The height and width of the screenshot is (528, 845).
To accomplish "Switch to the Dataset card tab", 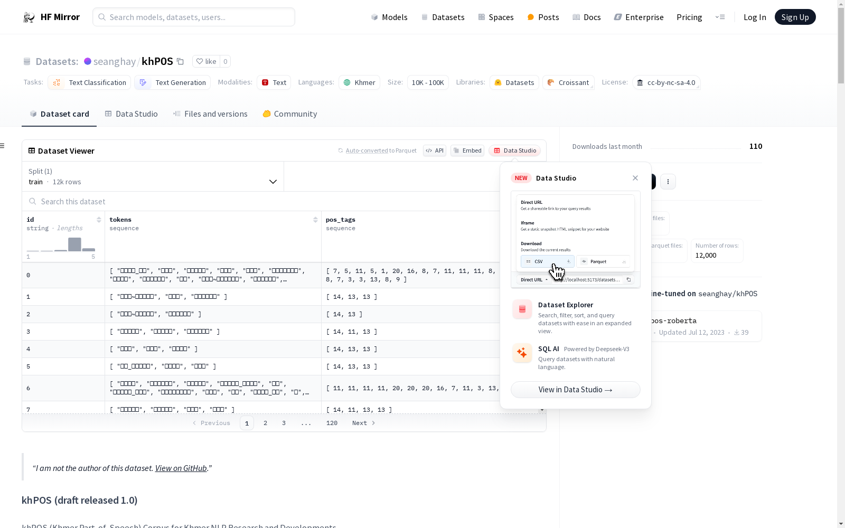I will (59, 114).
